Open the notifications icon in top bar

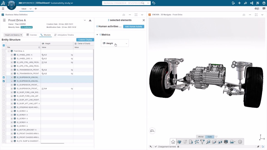pyautogui.click(x=233, y=3)
